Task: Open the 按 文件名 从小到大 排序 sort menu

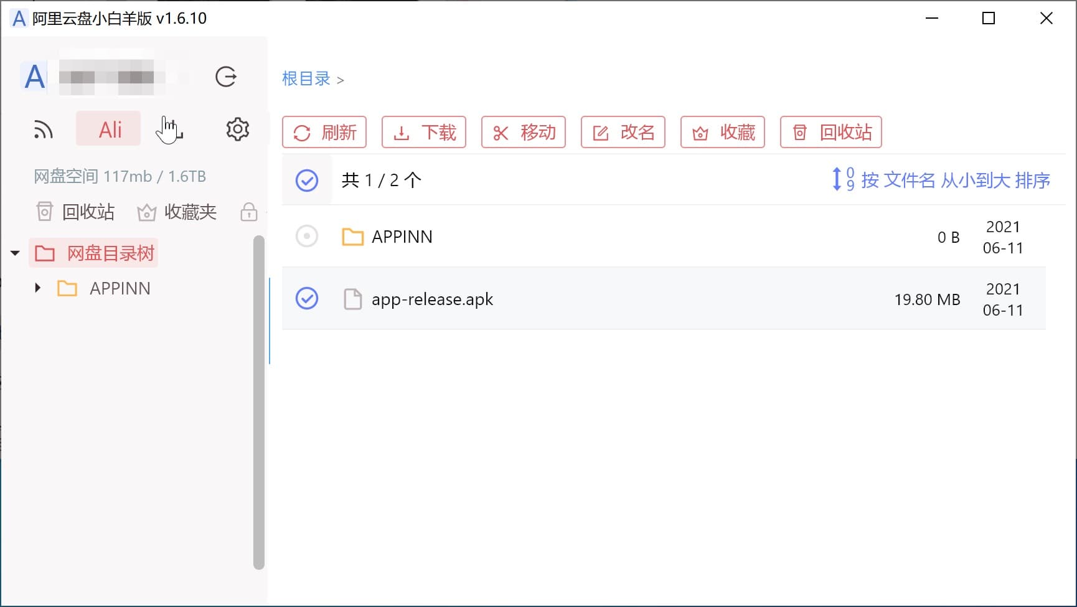Action: tap(941, 180)
